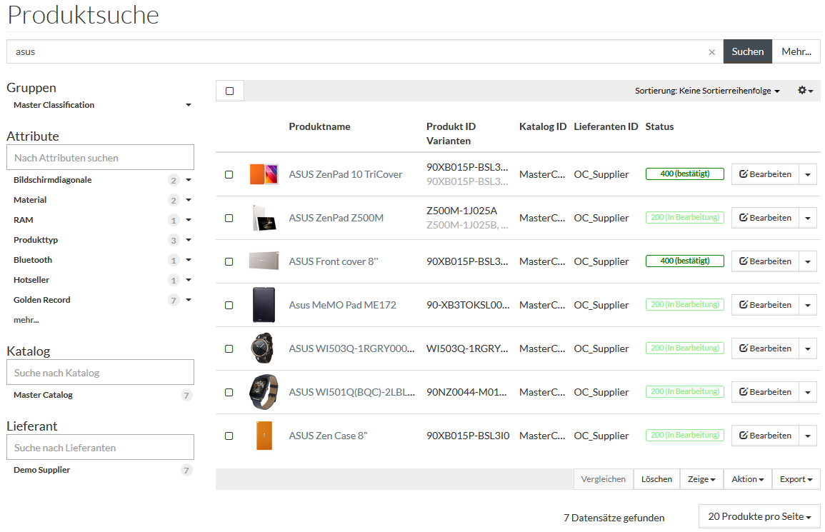Expand RAM attribute filter
Viewport: 825px width, 532px height.
tap(189, 220)
